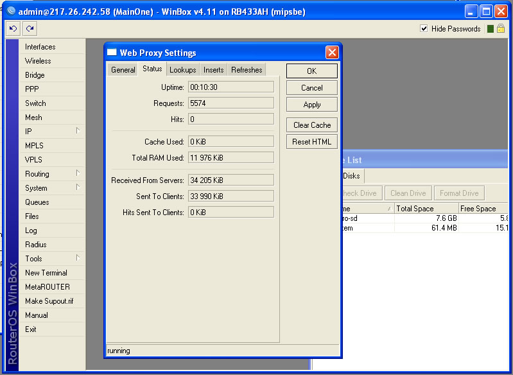
Task: Expand the System submenu arrow
Action: tap(78, 187)
